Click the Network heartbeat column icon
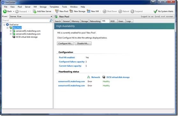 point(89,77)
